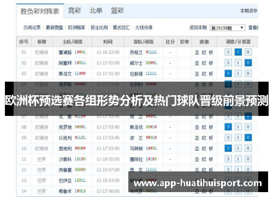This screenshot has width=273, height=197.
Task: Click home team 弗鲁米 in row 14
Action: coord(65,191)
